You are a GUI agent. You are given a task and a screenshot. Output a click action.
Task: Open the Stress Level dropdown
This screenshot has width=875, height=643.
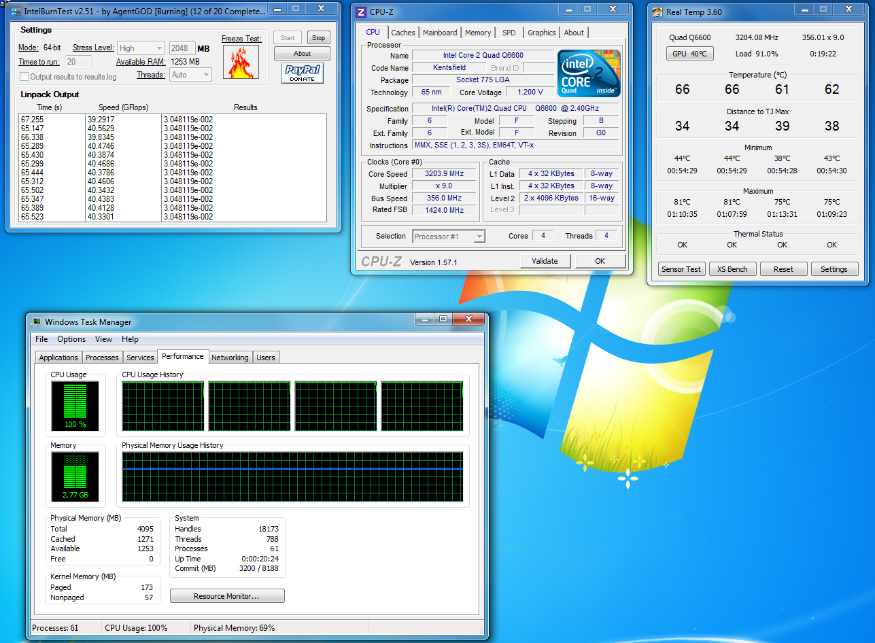[141, 48]
